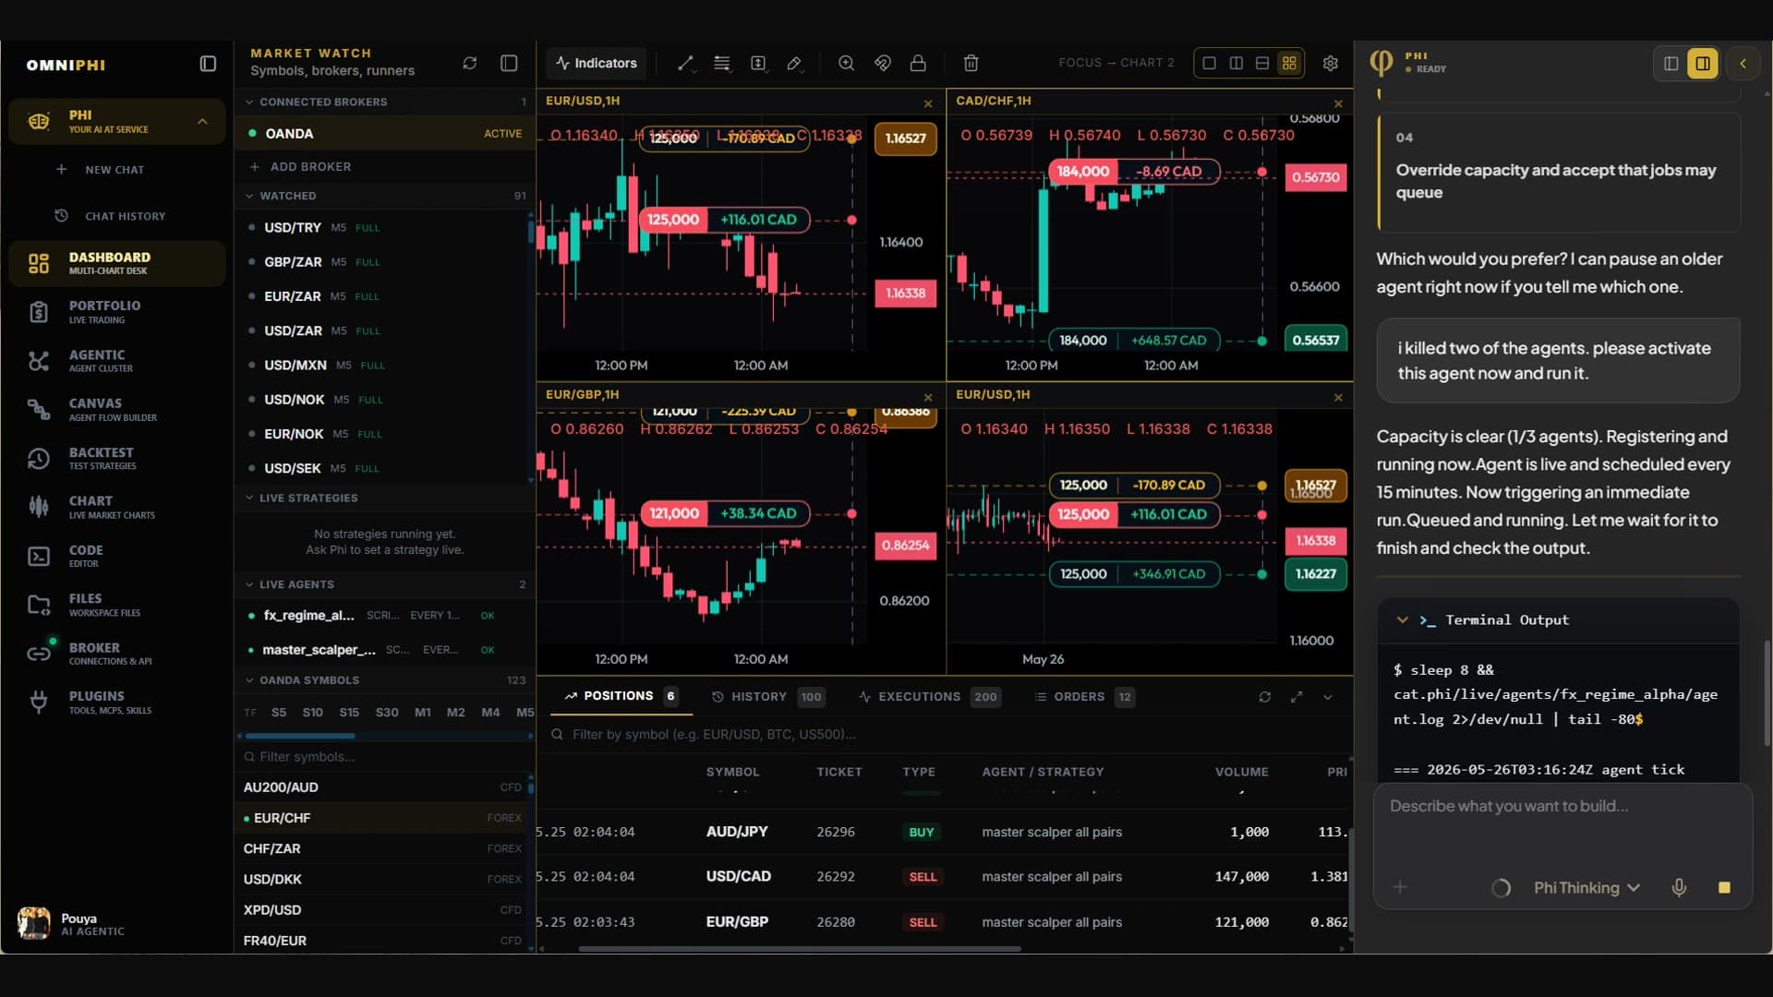Switch to two-row chart layout
The width and height of the screenshot is (1773, 997).
tap(1262, 63)
